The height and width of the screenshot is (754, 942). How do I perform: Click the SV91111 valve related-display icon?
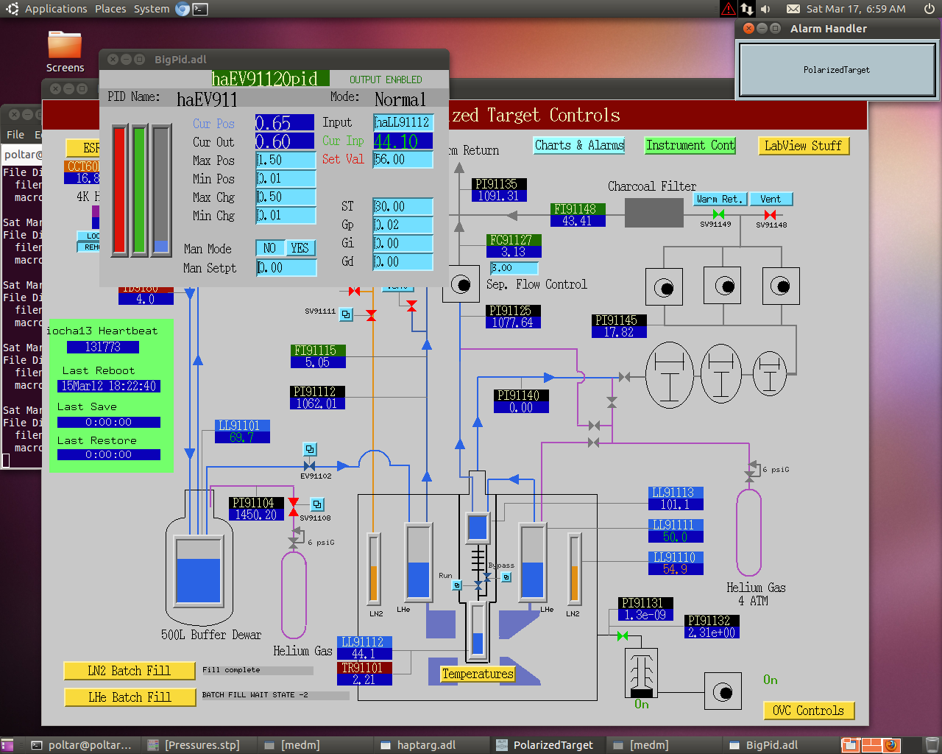346,314
